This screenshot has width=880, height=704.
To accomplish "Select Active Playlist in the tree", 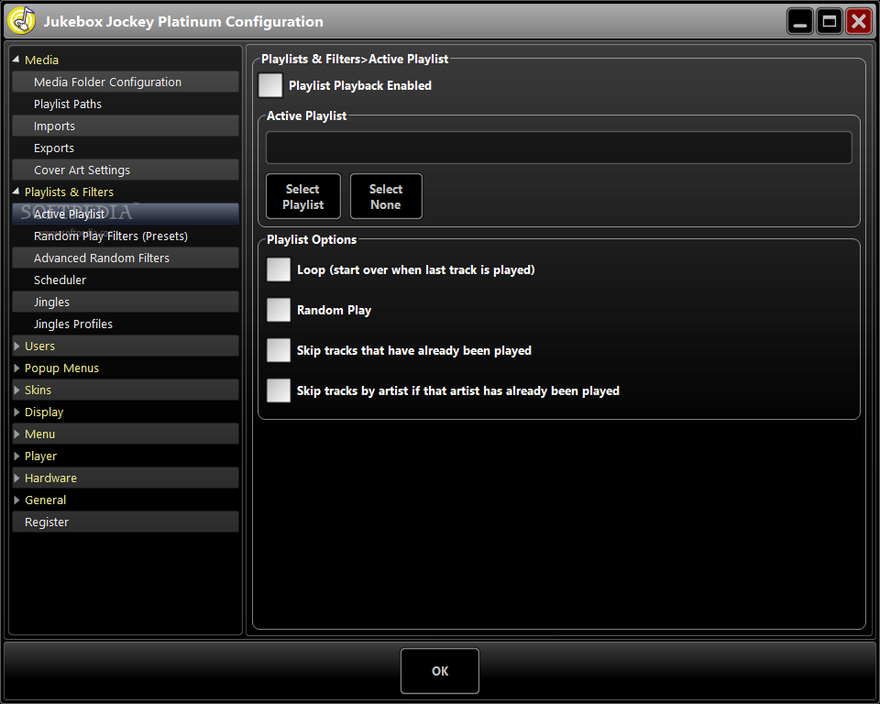I will coord(126,214).
